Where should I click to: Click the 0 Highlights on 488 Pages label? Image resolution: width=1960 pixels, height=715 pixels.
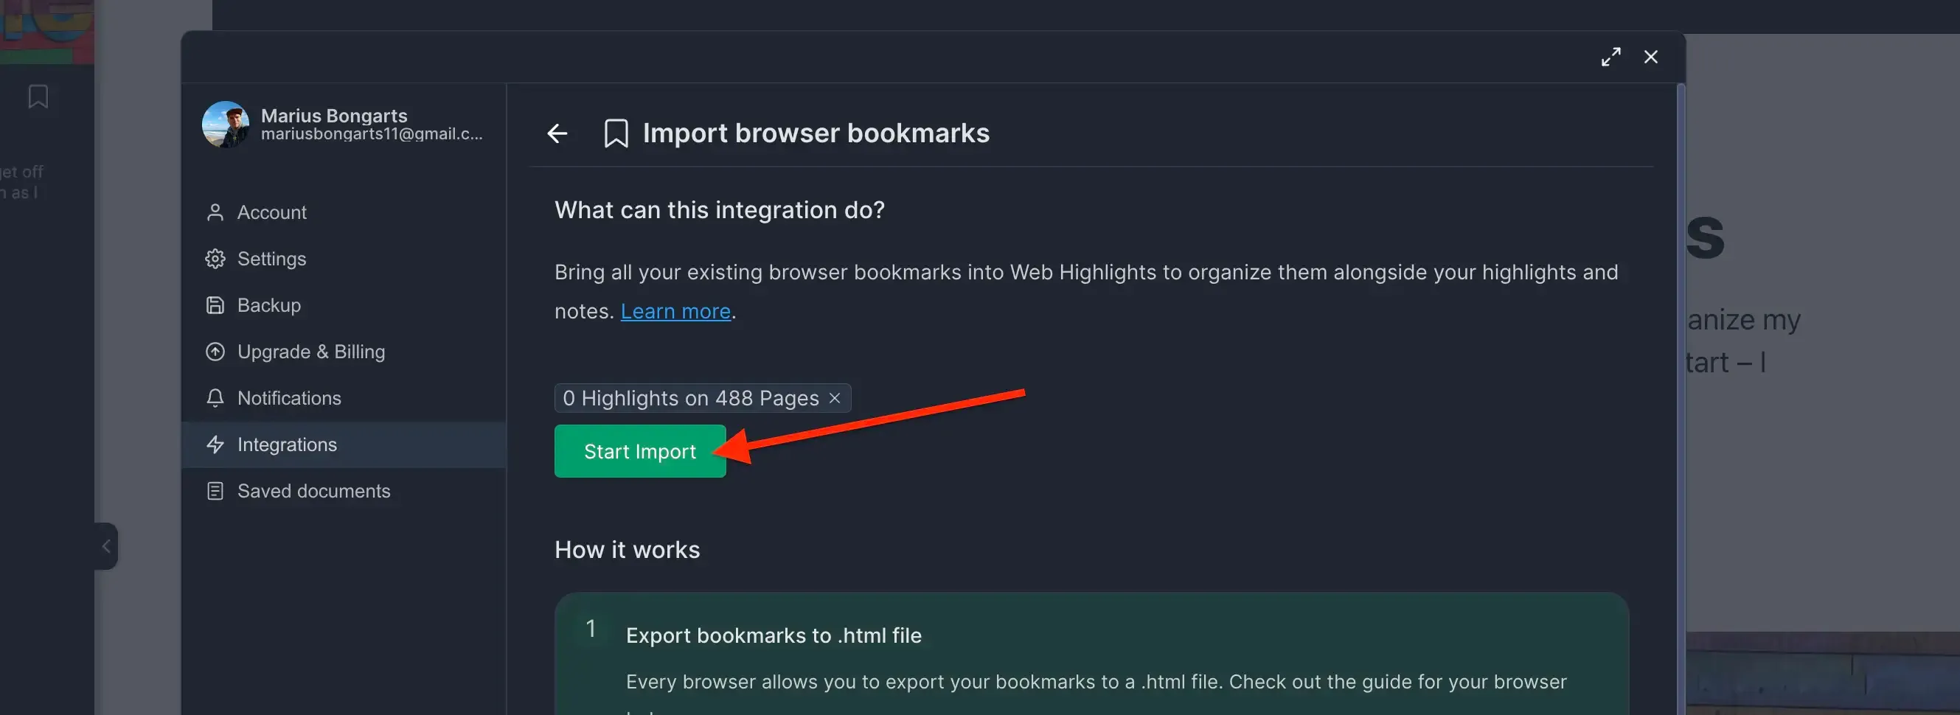[691, 398]
